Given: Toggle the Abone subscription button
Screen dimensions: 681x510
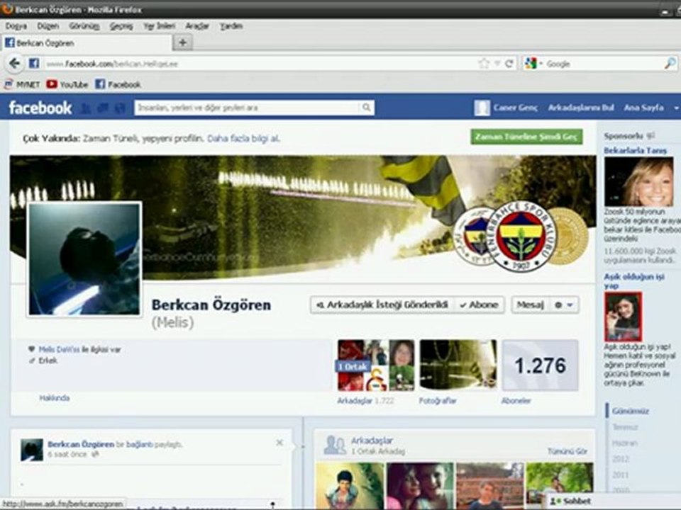Looking at the screenshot, I should click(x=479, y=305).
